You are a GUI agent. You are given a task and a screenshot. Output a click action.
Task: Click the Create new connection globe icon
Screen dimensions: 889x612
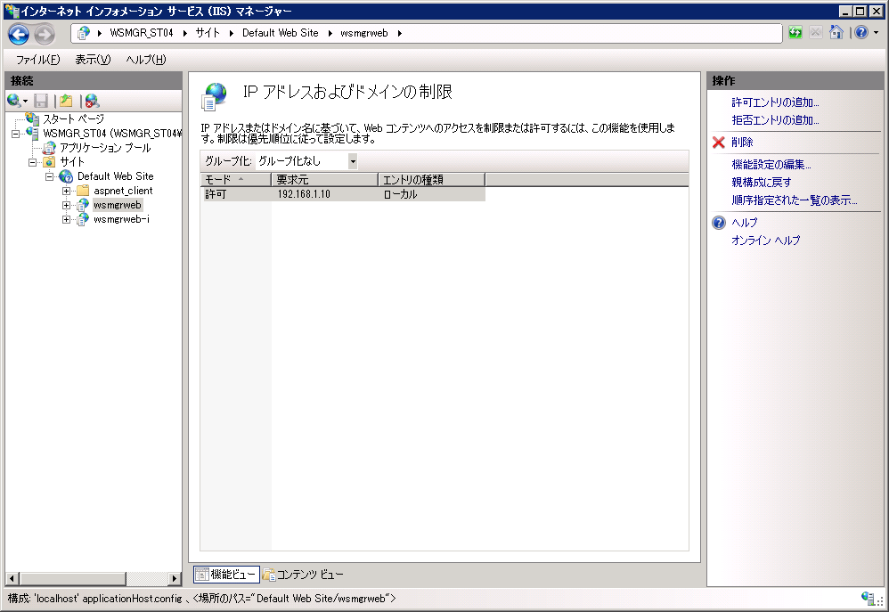pyautogui.click(x=15, y=101)
